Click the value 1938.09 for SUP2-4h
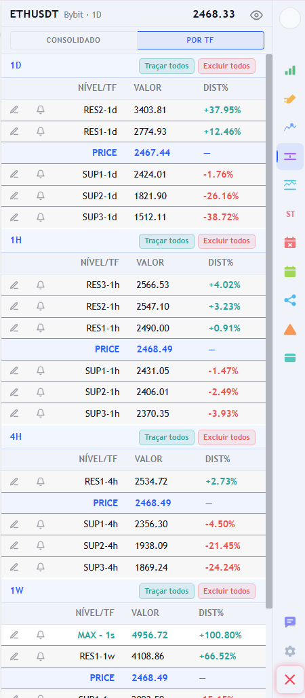 (151, 546)
